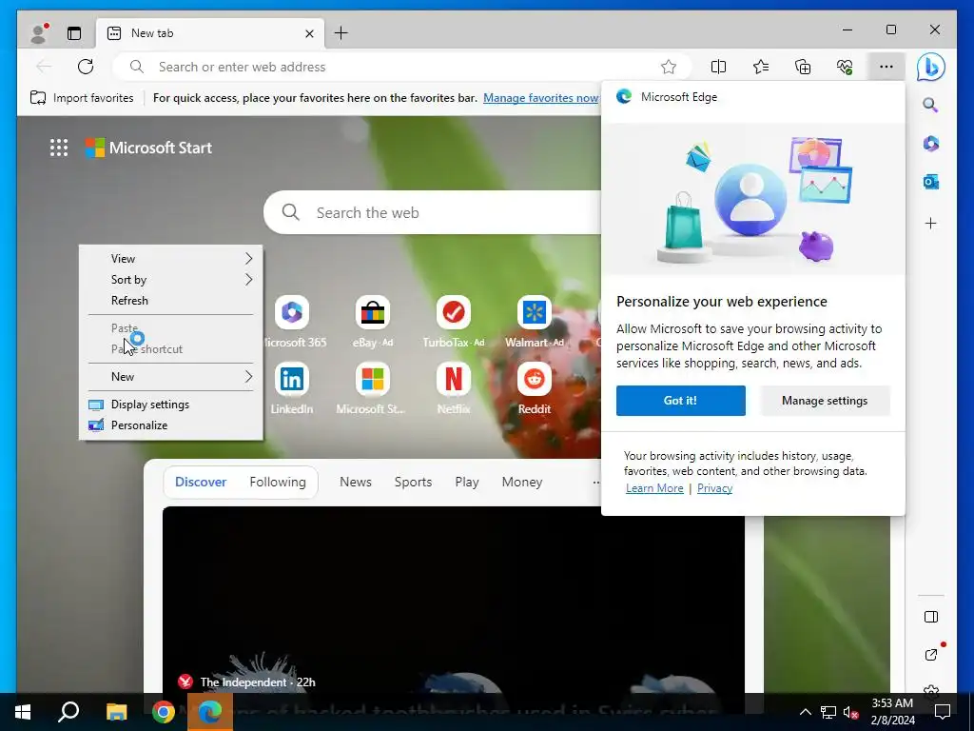Screen dimensions: 974x731
Task: Click the Search the web box
Action: coord(435,212)
